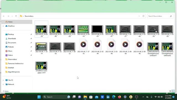Click the pin icon beside Downloads
This screenshot has height=100, width=177.
click(31, 39)
